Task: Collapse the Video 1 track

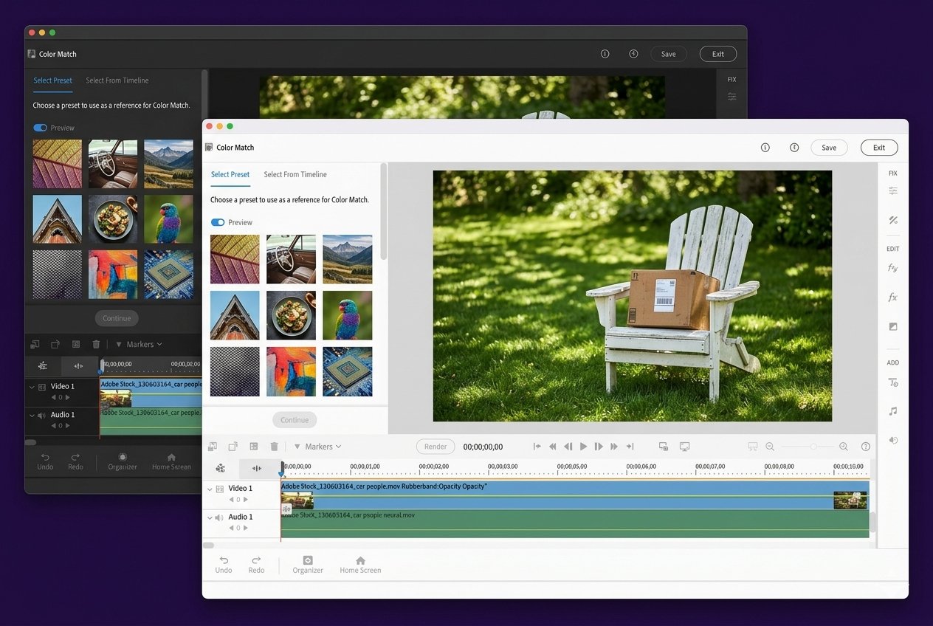Action: point(210,488)
